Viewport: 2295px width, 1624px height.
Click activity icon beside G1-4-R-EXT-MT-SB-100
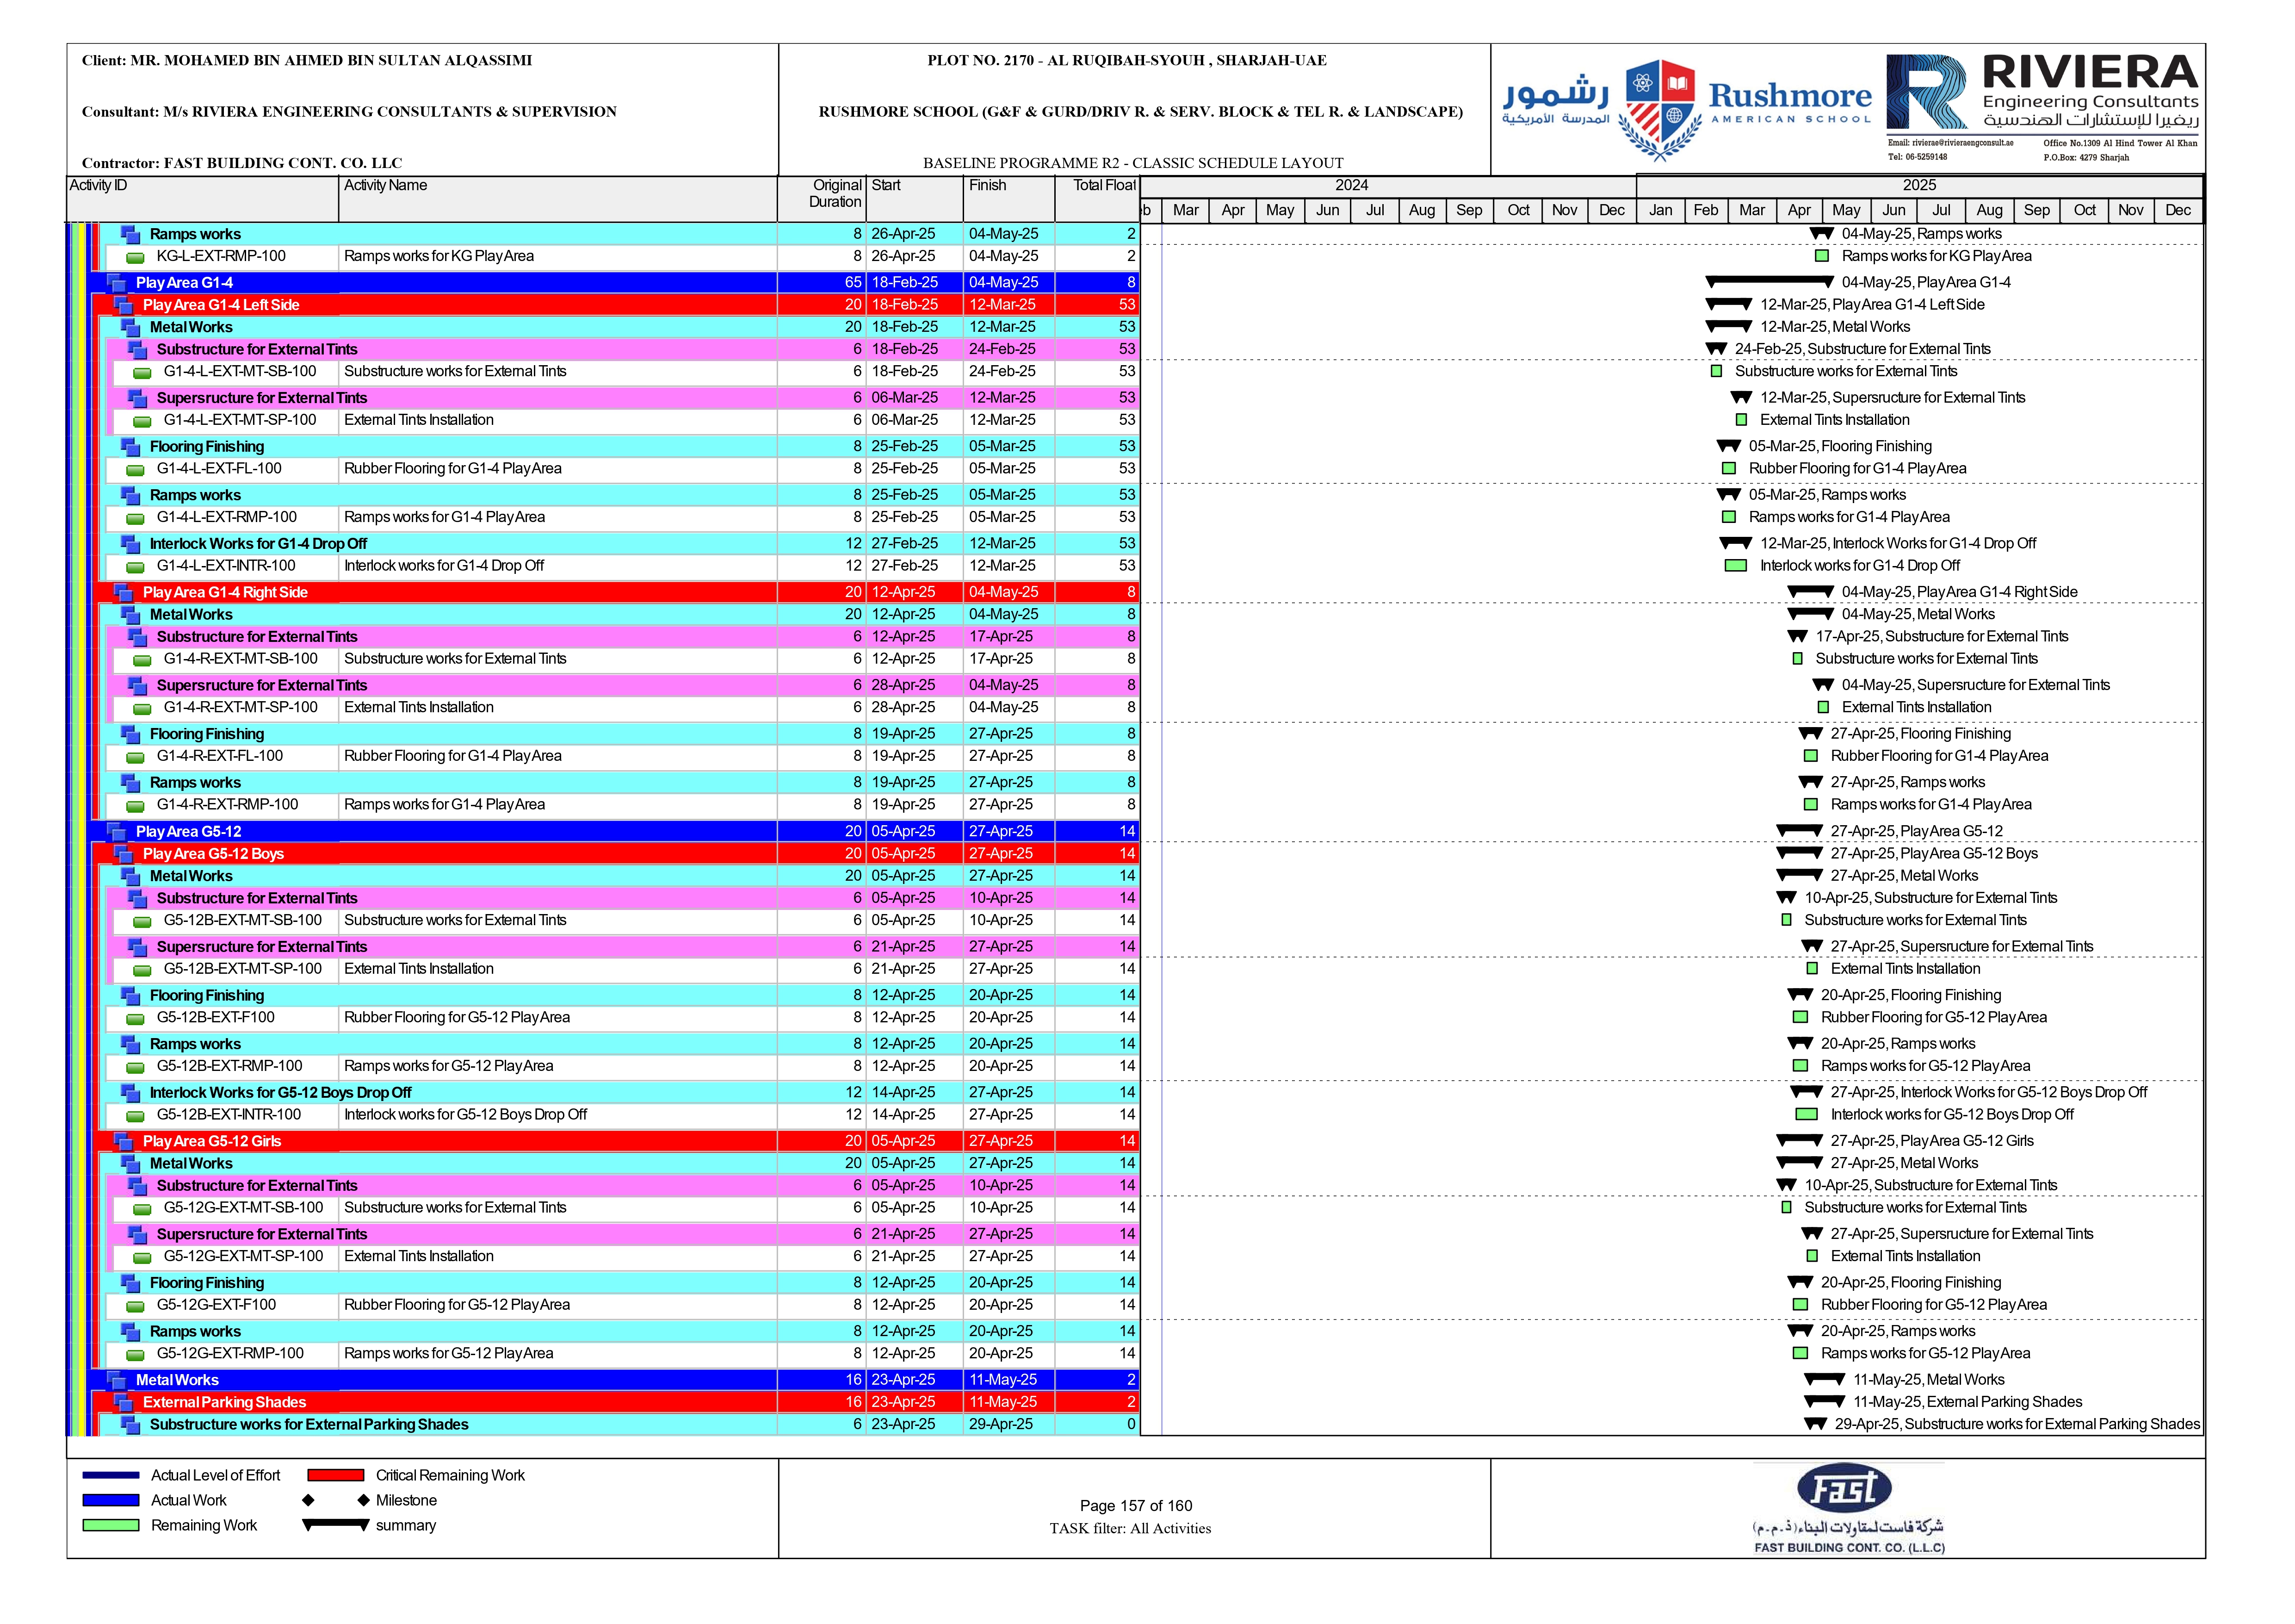click(x=142, y=660)
